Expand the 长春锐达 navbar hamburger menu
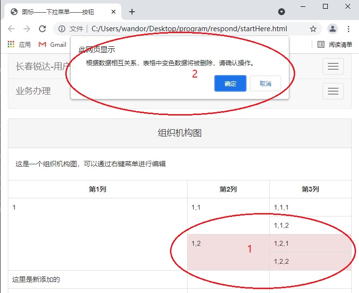Screen dimensions: 359x293 tap(333, 66)
